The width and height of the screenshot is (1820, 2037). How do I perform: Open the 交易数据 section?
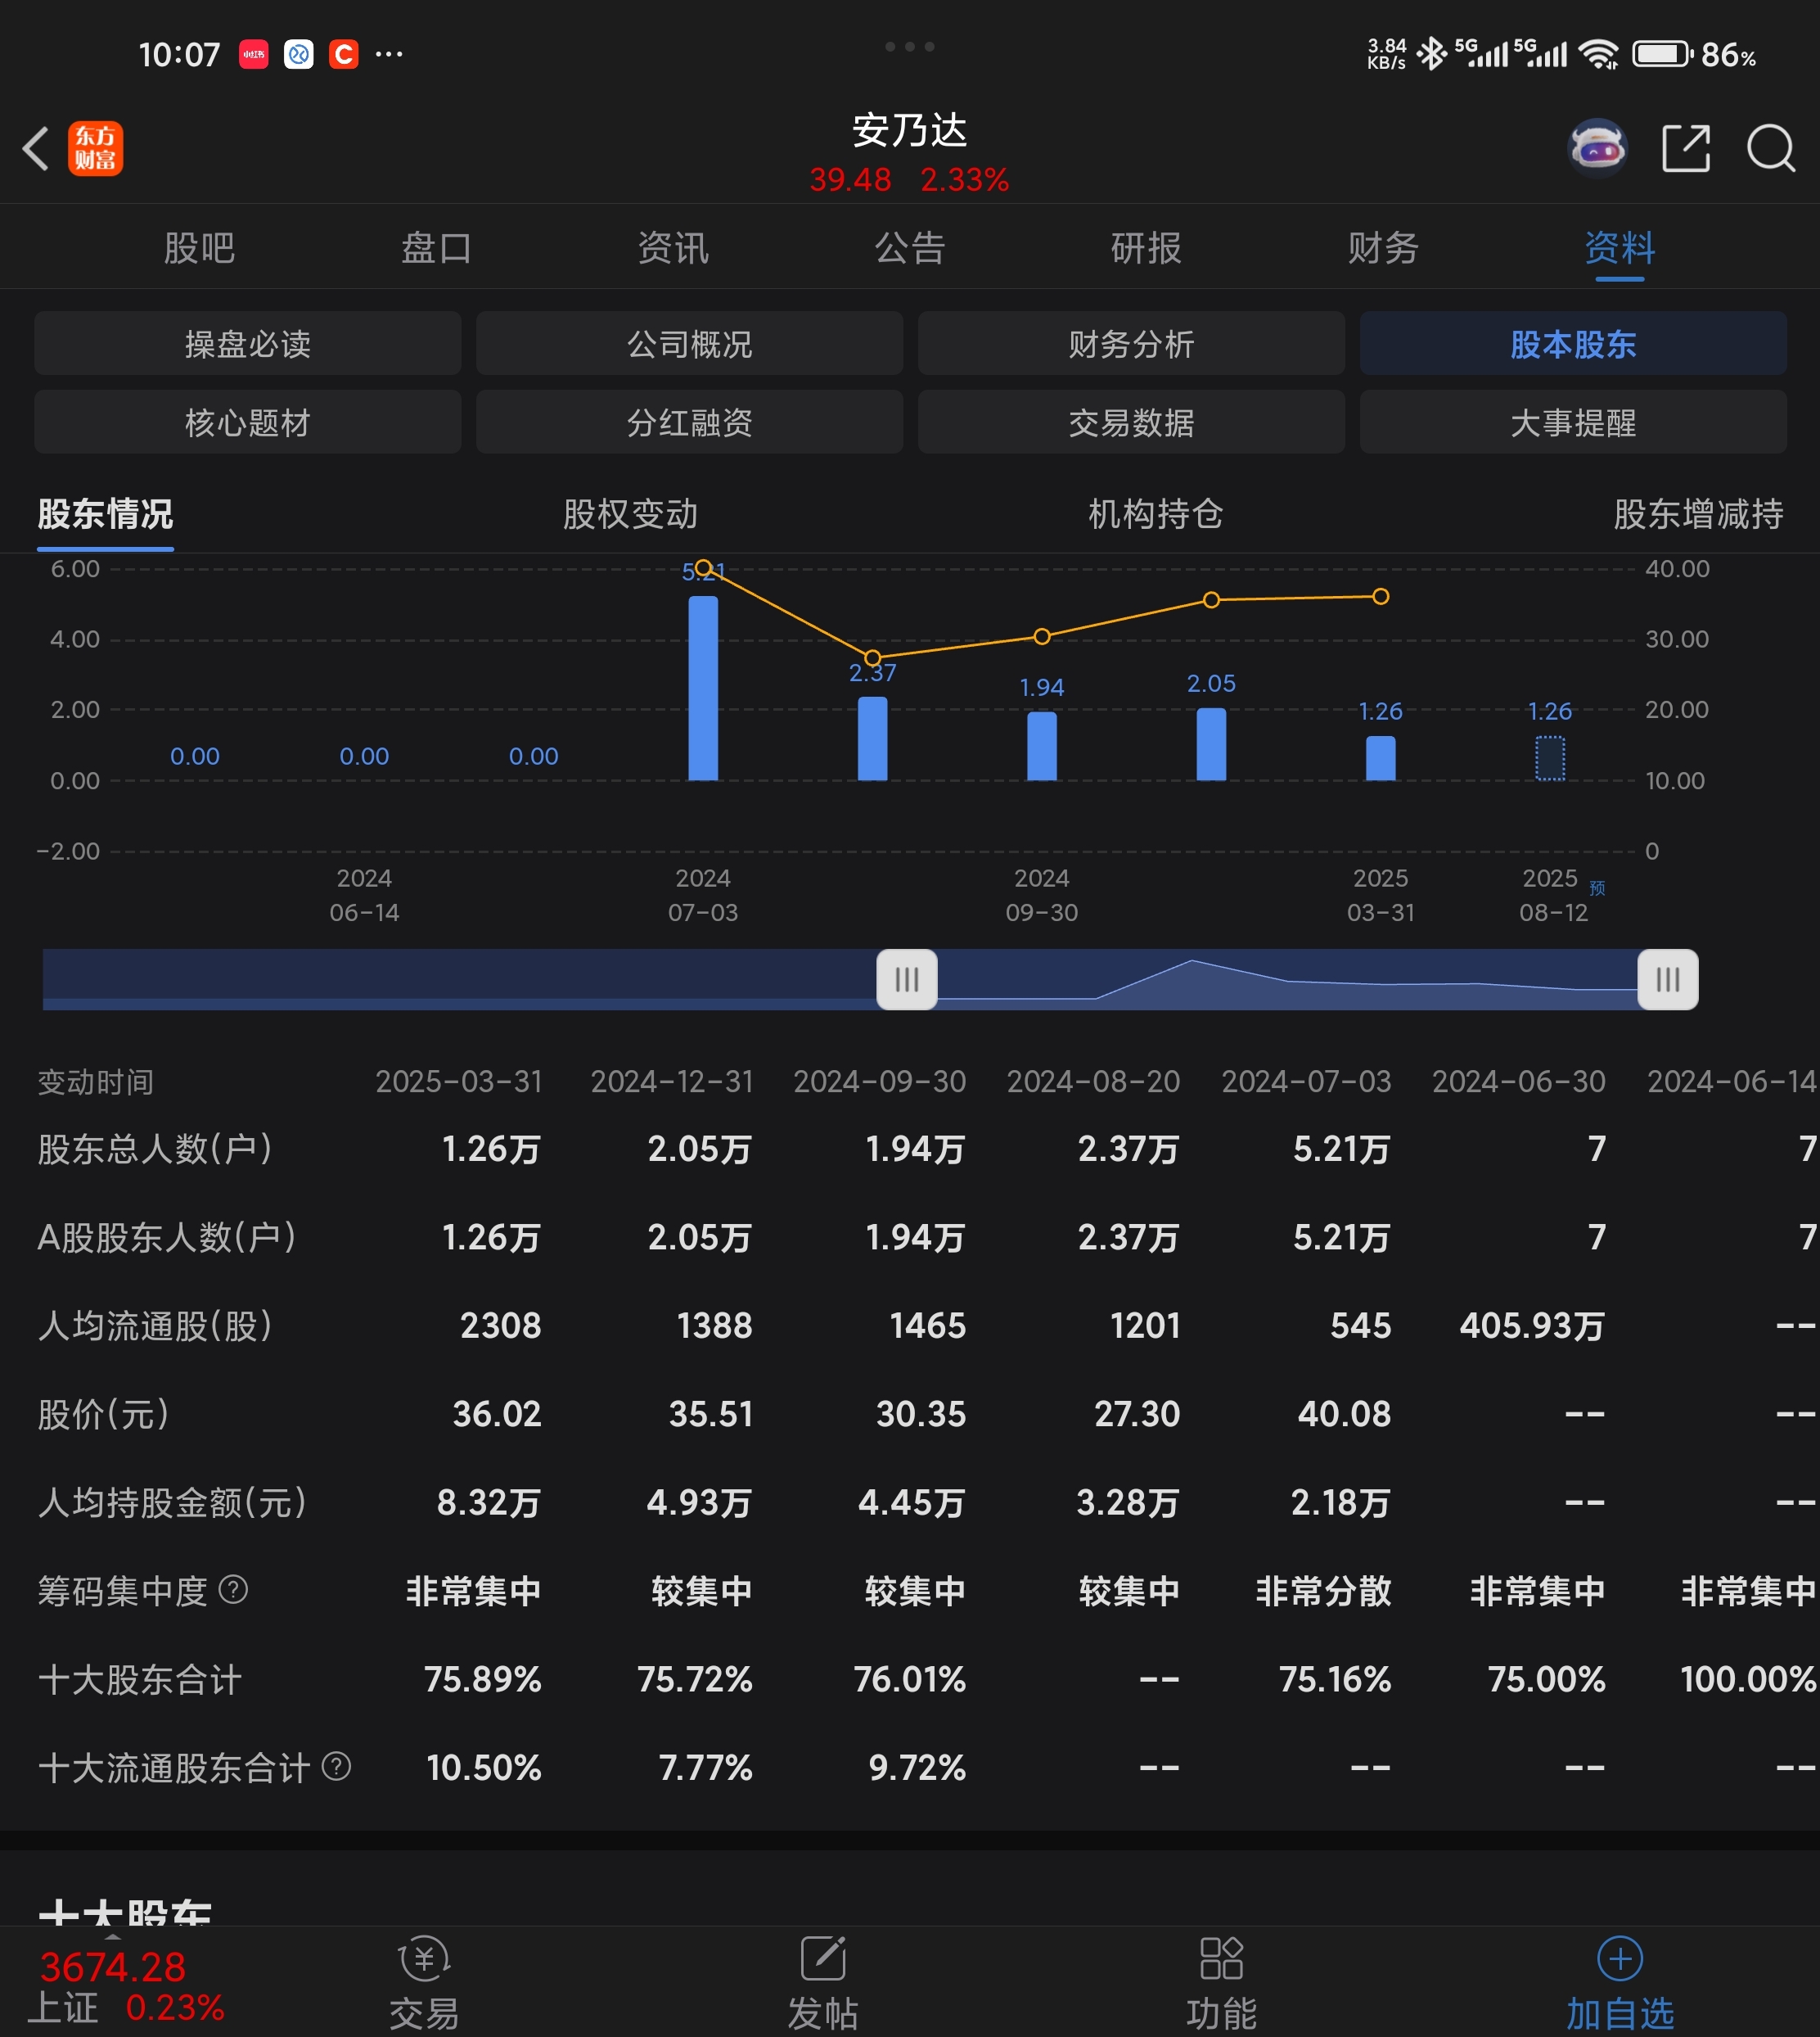1131,422
